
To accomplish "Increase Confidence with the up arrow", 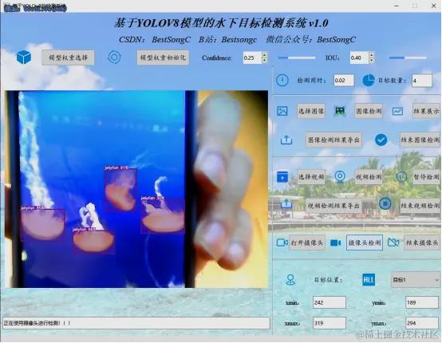I will click(264, 55).
